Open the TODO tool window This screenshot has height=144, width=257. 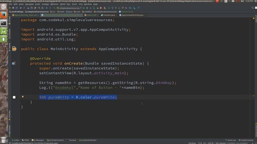[x=25, y=140]
